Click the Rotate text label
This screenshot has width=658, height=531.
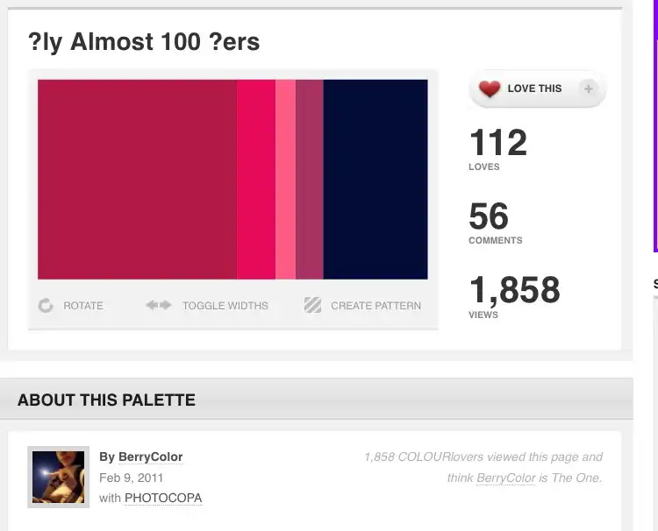coord(83,306)
